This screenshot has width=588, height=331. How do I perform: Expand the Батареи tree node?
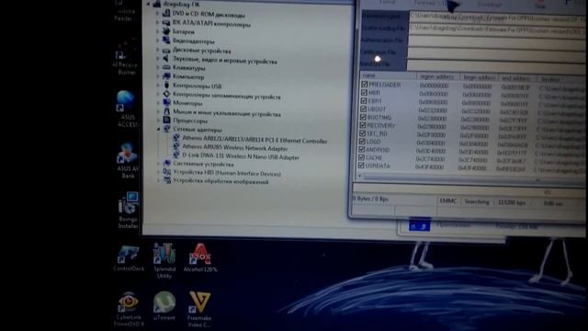(157, 31)
